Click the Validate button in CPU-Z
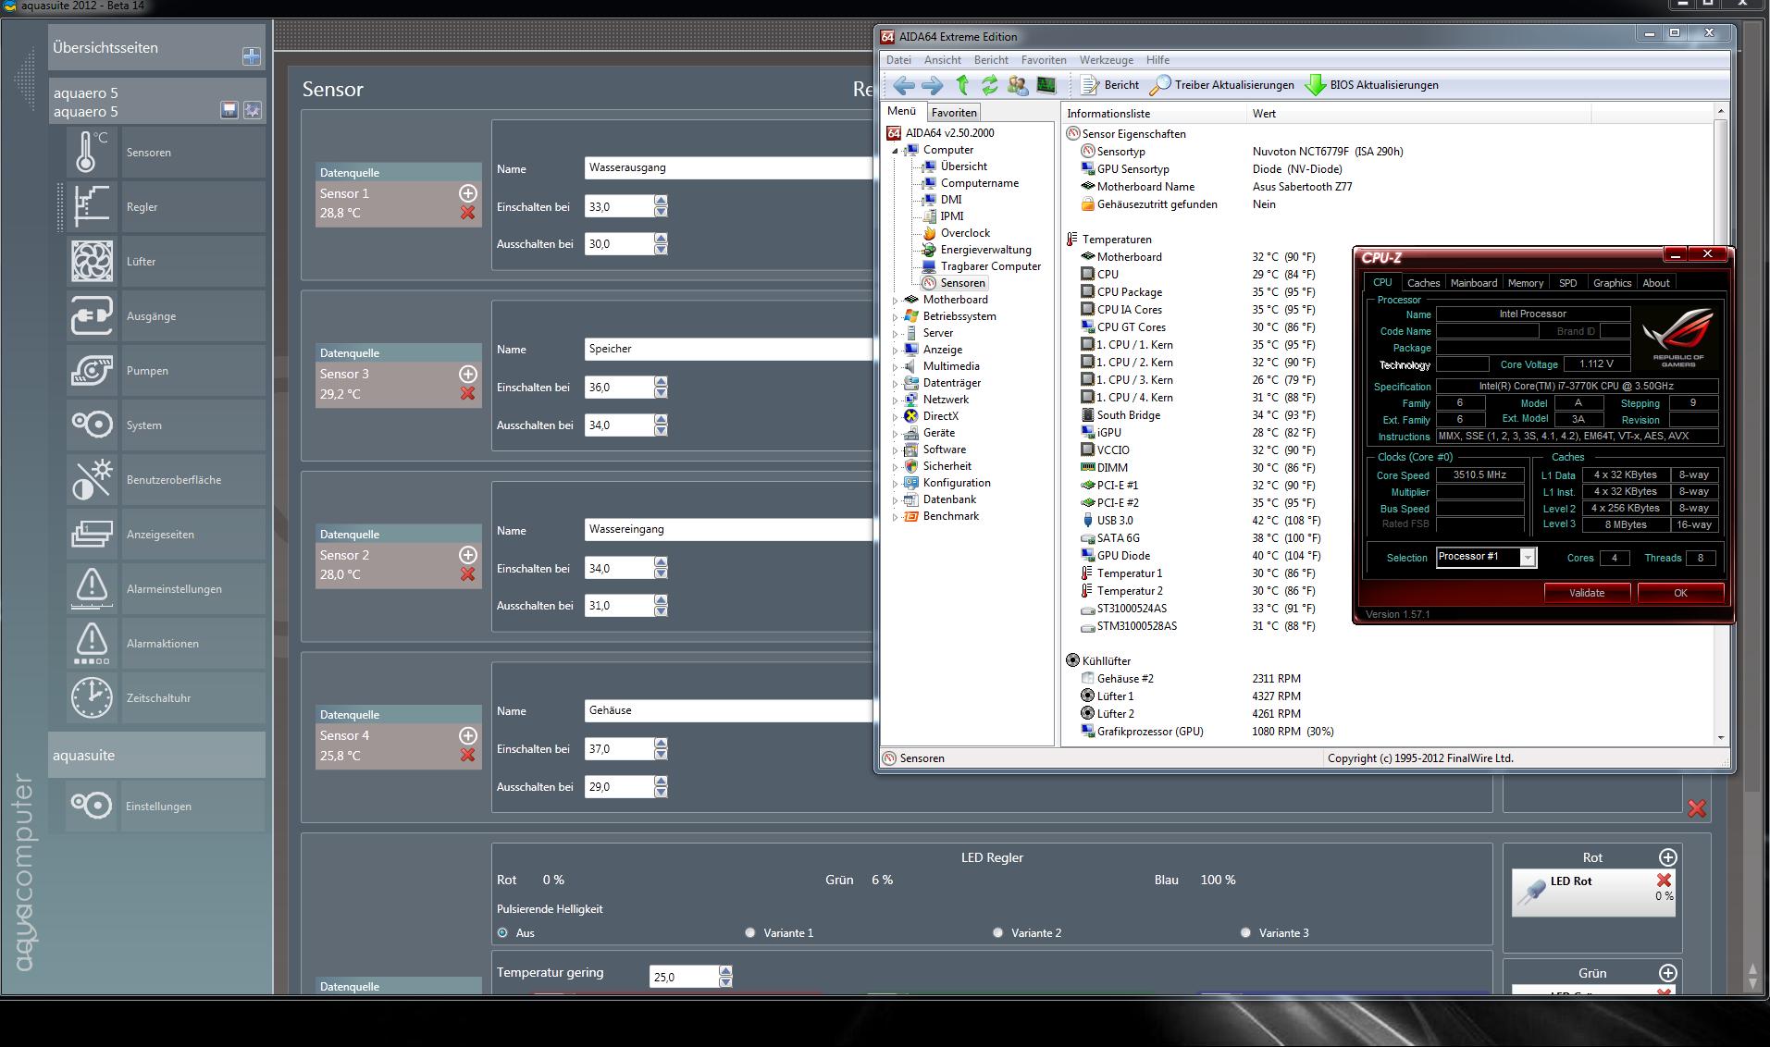The width and height of the screenshot is (1770, 1047). 1586,593
